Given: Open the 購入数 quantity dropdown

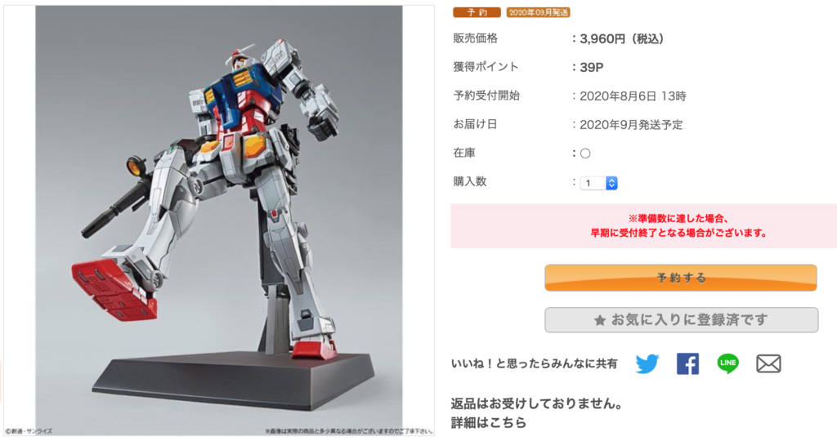Looking at the screenshot, I should tap(598, 183).
